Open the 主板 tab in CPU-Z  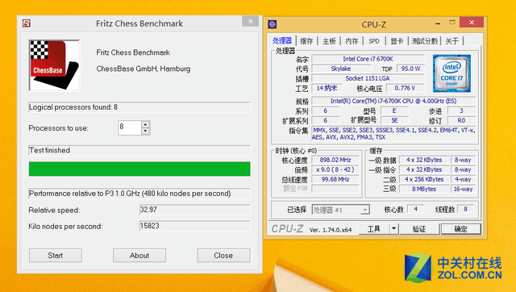[329, 41]
